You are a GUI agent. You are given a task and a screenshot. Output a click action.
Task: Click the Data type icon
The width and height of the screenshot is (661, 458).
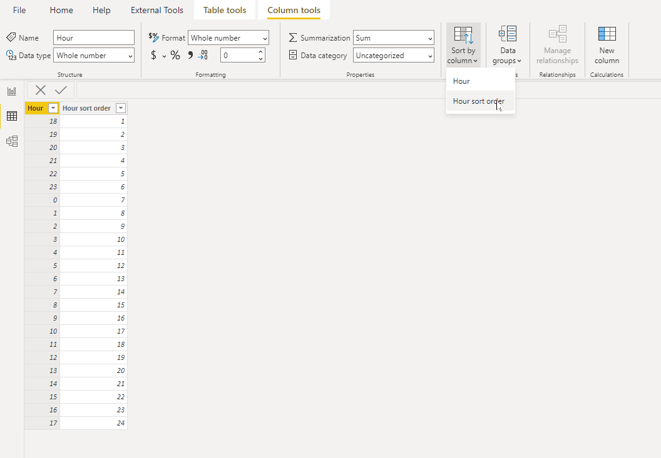point(11,55)
